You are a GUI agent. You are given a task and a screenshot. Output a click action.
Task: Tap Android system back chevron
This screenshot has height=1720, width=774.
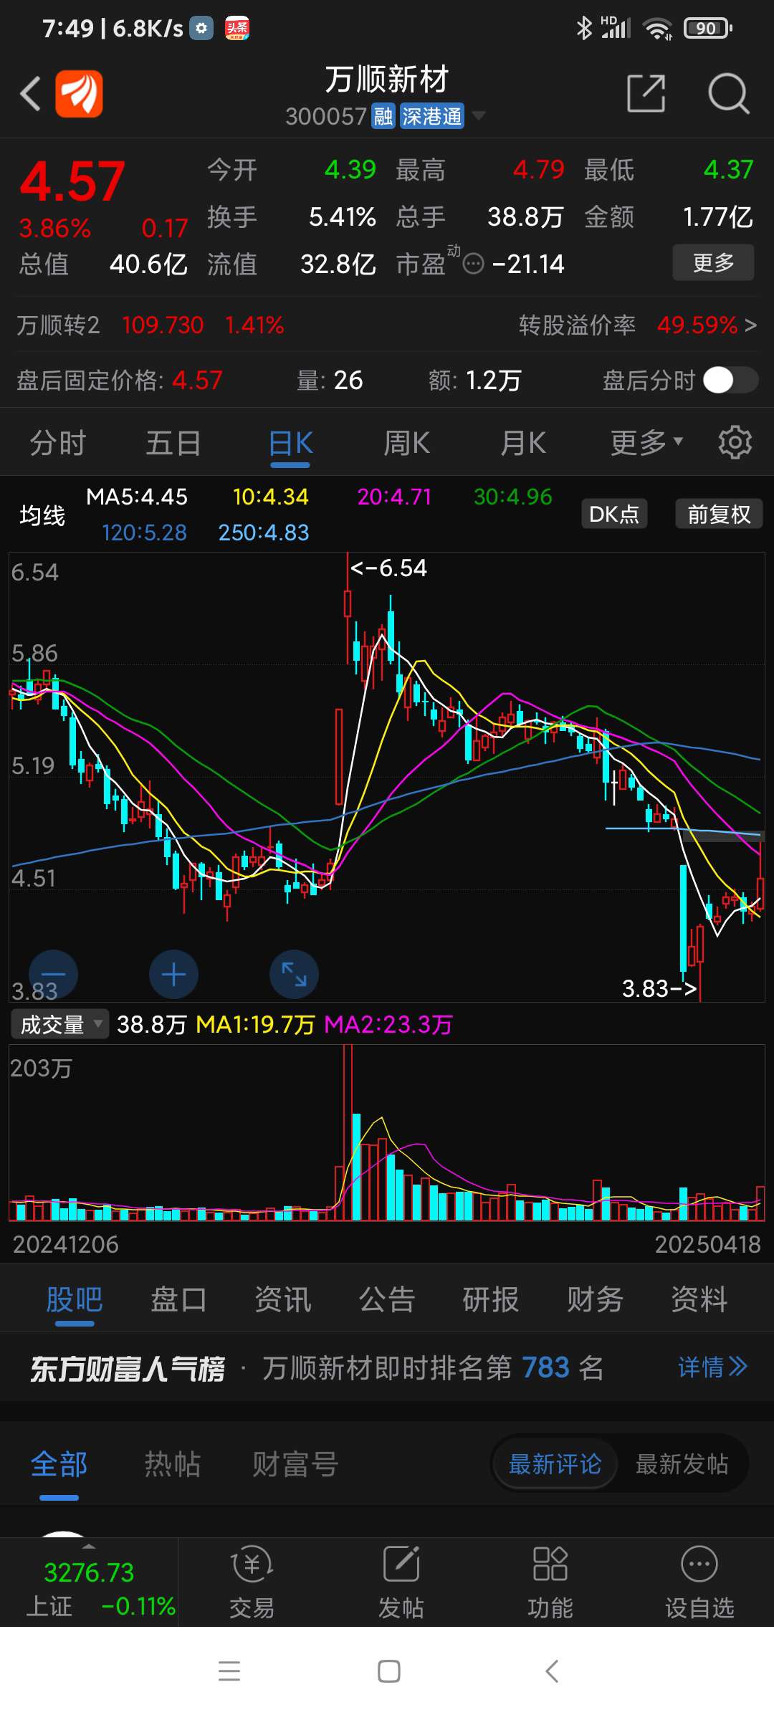(x=551, y=1671)
